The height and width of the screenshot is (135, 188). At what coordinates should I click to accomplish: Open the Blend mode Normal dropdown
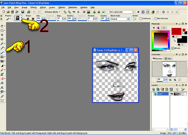tap(128, 19)
